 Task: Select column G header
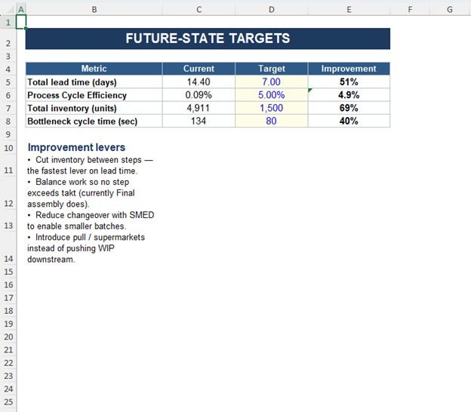tap(450, 10)
